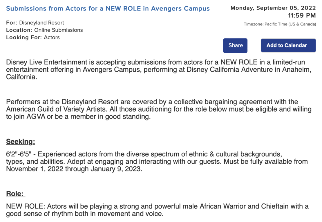Click the Location label
Viewport: 322px width, 222px height.
click(x=19, y=30)
